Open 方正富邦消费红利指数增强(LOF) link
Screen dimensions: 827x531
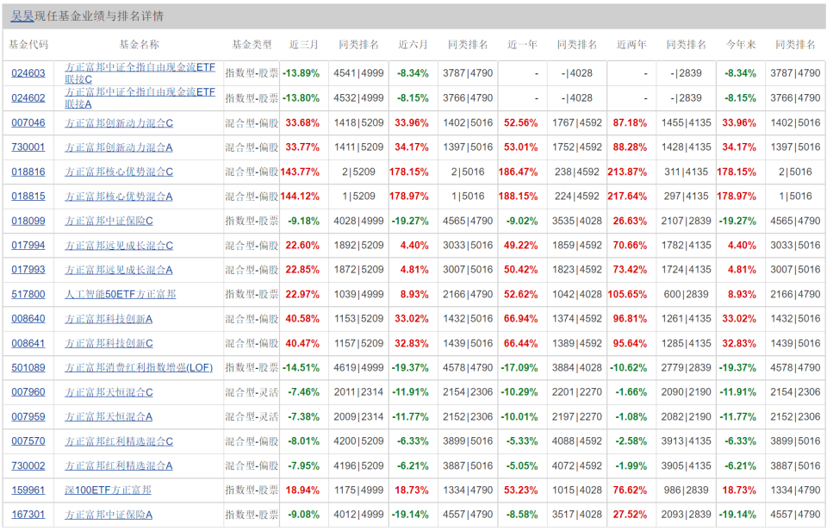[x=139, y=368]
